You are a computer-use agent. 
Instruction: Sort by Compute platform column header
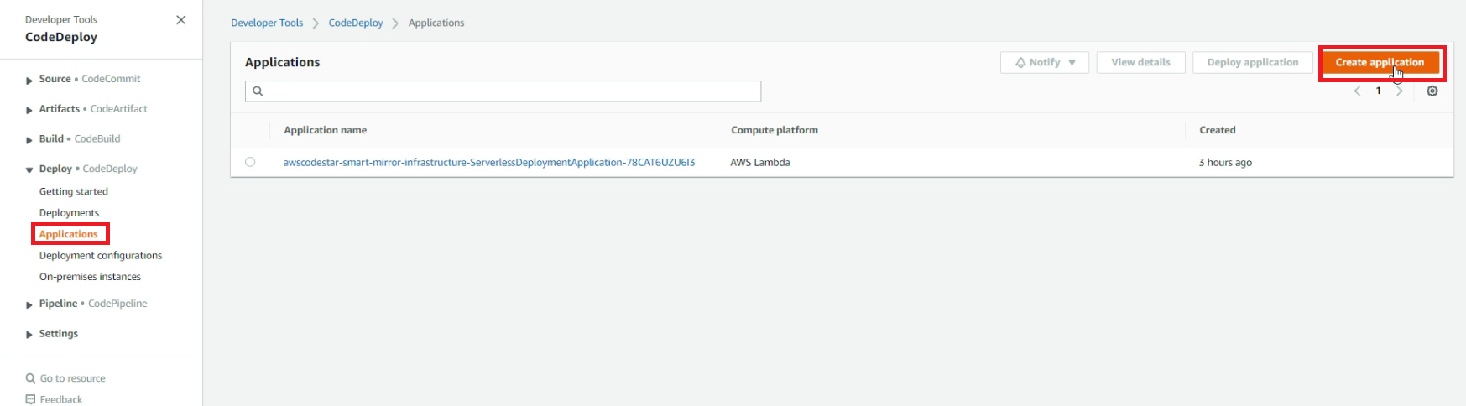[x=775, y=130]
